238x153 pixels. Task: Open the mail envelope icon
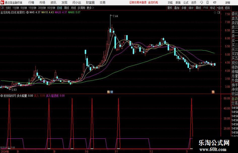pos(215,3)
